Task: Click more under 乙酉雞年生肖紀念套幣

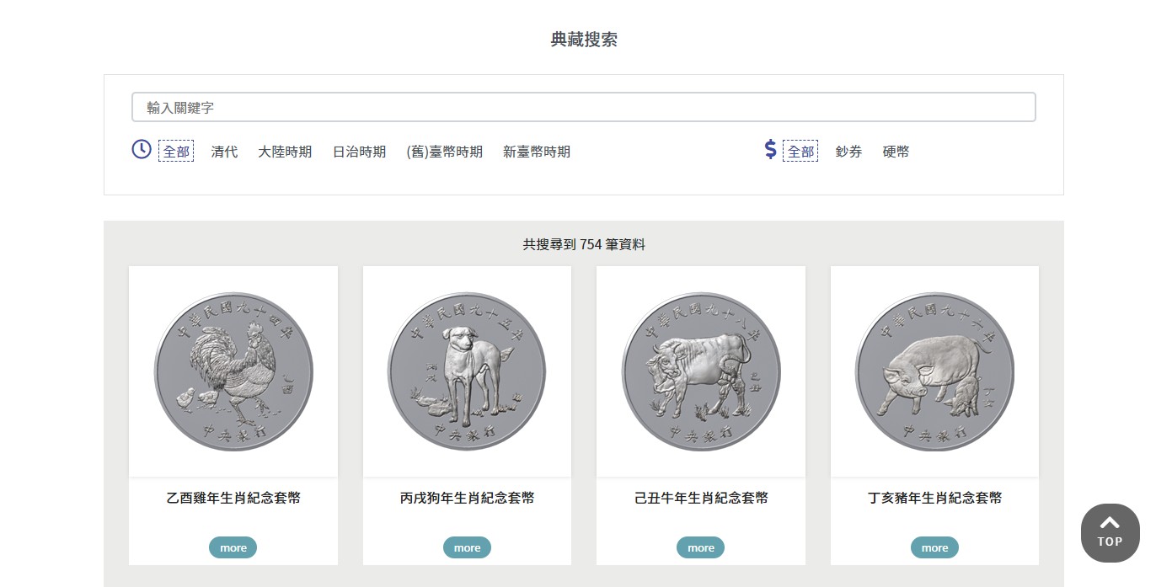Action: (x=233, y=547)
